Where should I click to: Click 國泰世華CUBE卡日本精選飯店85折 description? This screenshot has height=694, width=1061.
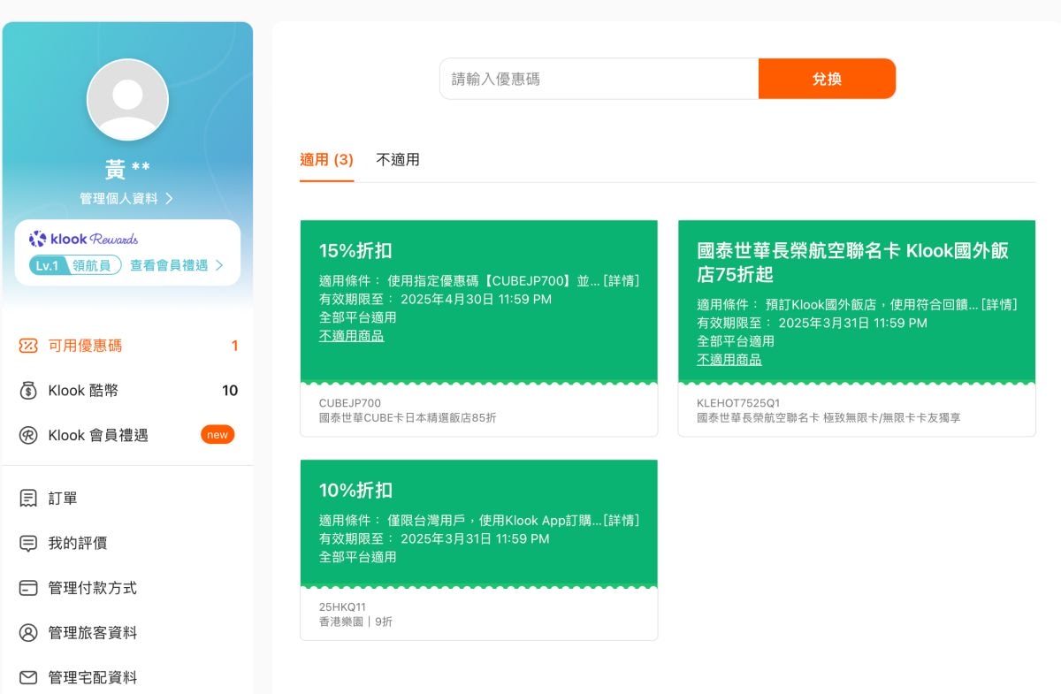pos(408,417)
